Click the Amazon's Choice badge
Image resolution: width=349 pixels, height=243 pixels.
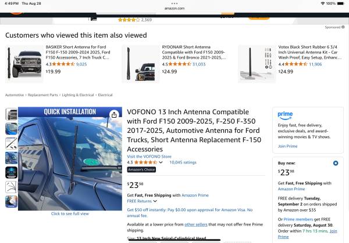pos(141,169)
